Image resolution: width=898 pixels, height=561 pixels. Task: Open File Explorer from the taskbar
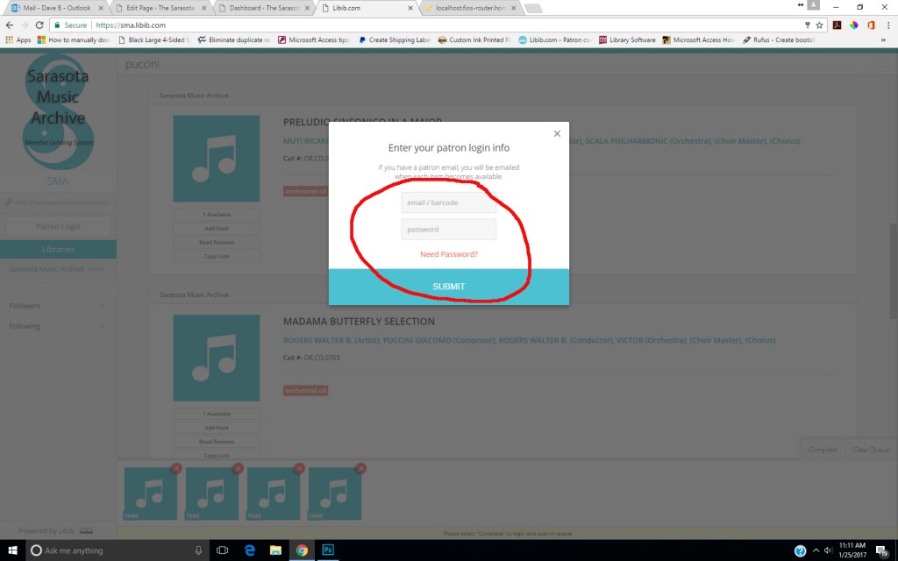[275, 550]
